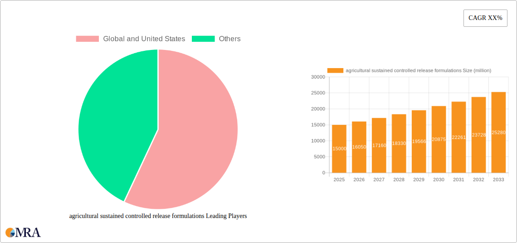This screenshot has height=243, width=517.
Task: Toggle the pink Global and United States legend swatch
Action: click(88, 39)
